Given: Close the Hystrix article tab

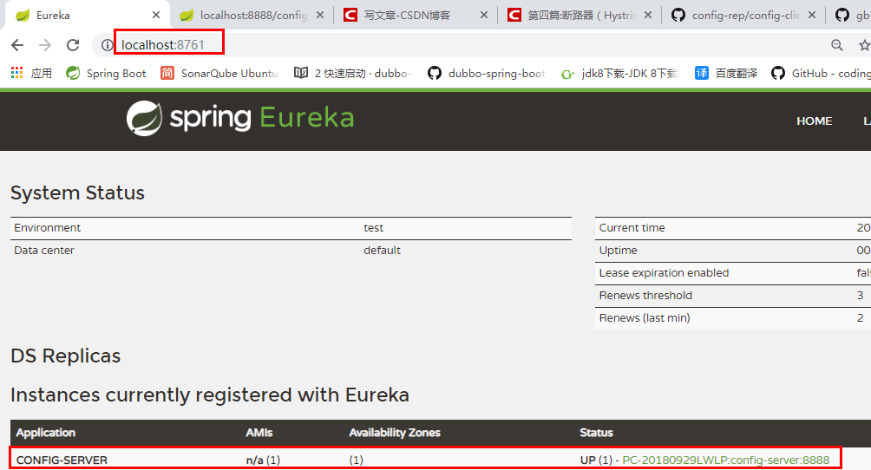Looking at the screenshot, I should [648, 15].
